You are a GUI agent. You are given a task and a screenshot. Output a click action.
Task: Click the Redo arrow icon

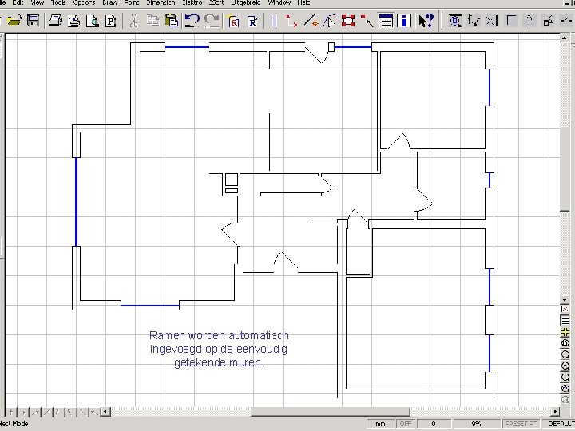point(212,21)
